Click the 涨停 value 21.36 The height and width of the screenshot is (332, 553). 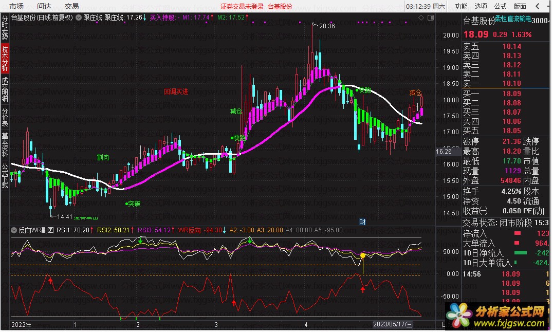[512, 141]
